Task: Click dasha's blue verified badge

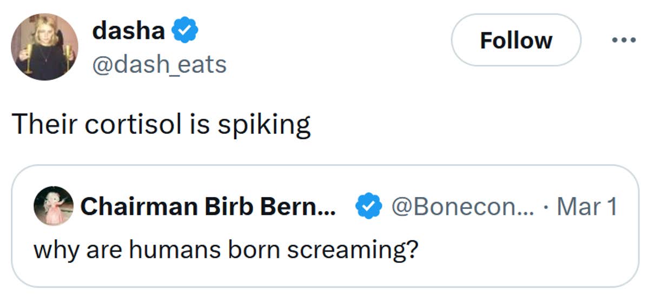Action: (185, 31)
